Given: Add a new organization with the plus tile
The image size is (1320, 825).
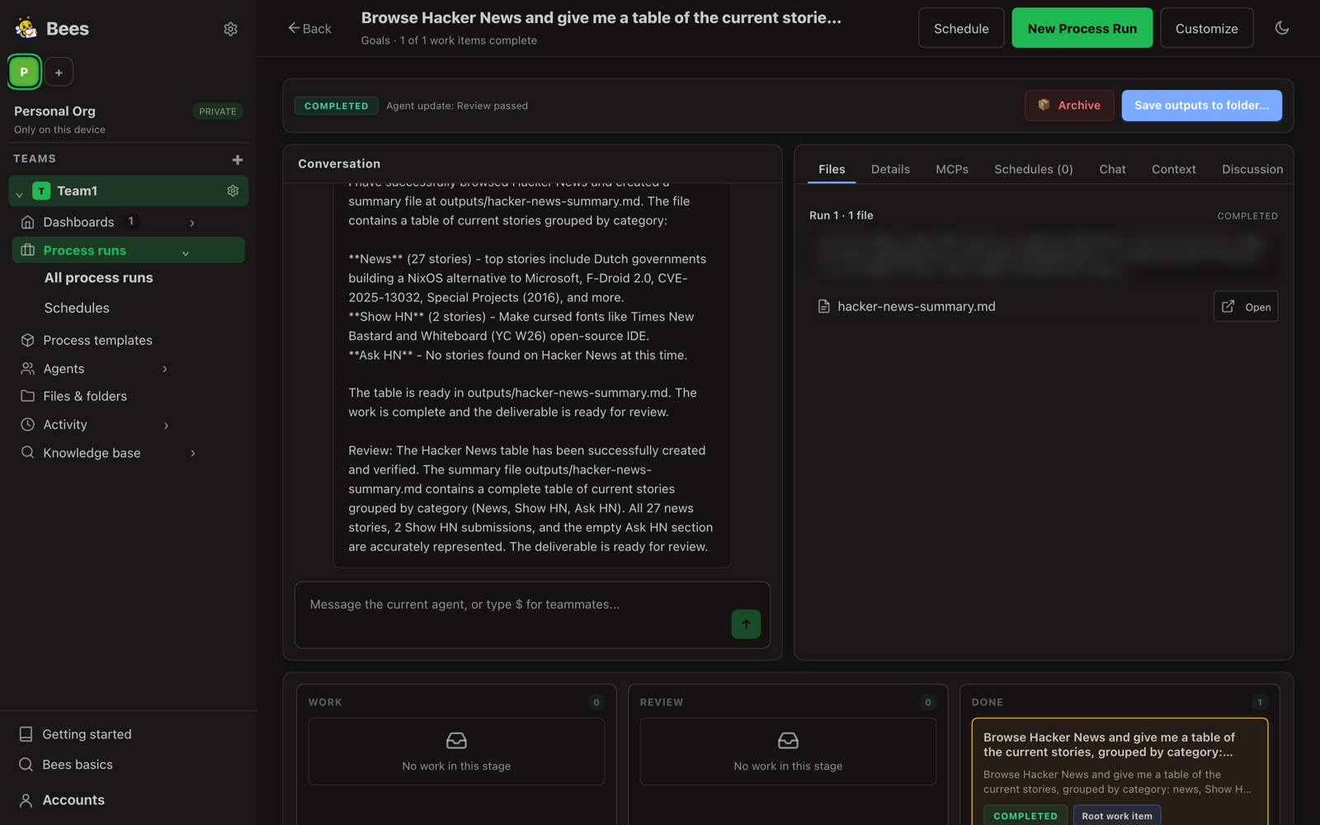Looking at the screenshot, I should point(59,73).
